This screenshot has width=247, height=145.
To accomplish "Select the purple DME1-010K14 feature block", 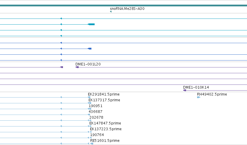I will pyautogui.click(x=185, y=90).
